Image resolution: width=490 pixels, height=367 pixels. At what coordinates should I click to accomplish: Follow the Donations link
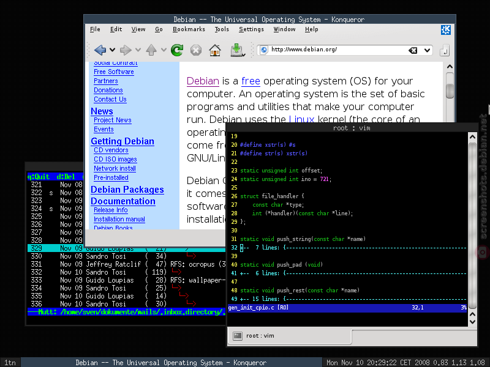point(108,90)
